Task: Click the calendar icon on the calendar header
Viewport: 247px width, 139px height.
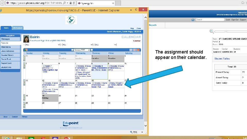Action: point(26,50)
